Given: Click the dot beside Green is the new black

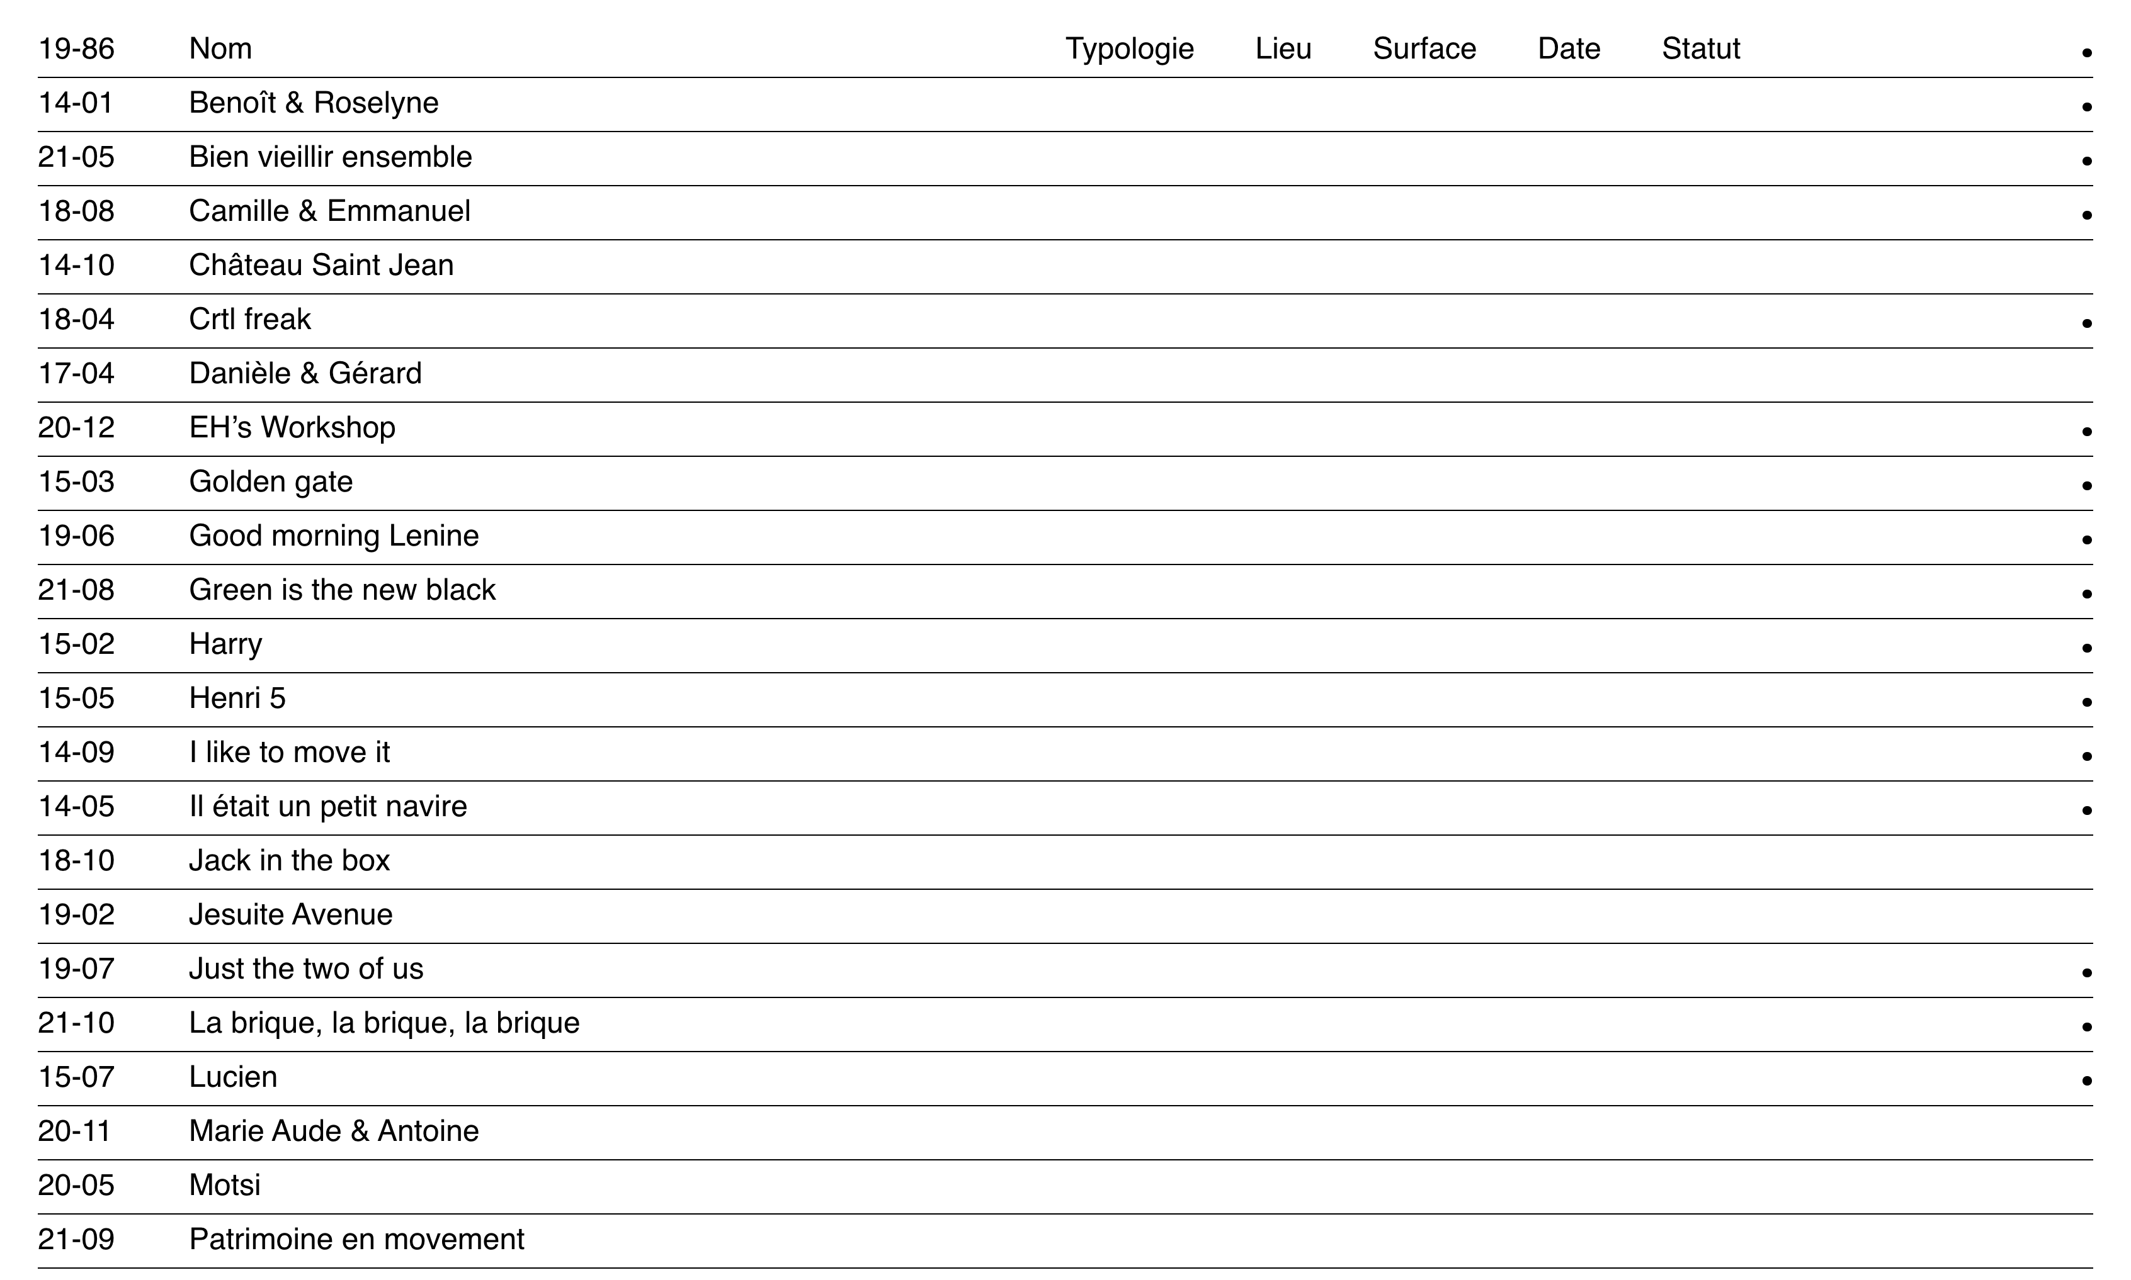Looking at the screenshot, I should pos(2086,593).
